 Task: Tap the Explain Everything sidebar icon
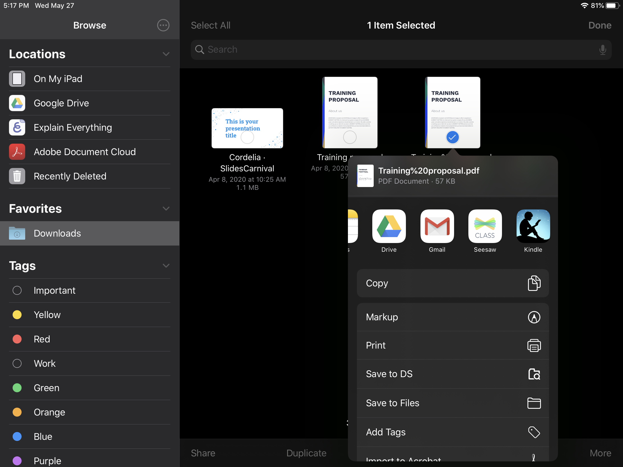pos(17,127)
